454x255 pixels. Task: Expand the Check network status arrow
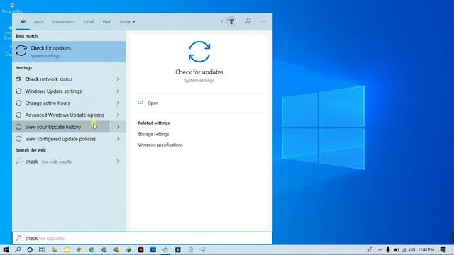tap(118, 79)
